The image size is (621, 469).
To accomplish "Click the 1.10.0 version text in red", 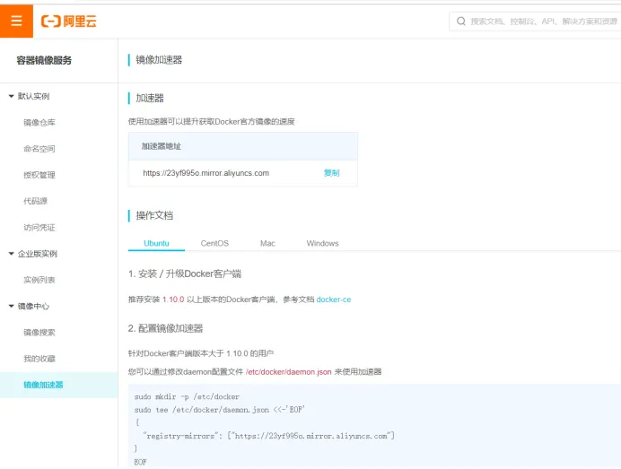I will coord(173,300).
